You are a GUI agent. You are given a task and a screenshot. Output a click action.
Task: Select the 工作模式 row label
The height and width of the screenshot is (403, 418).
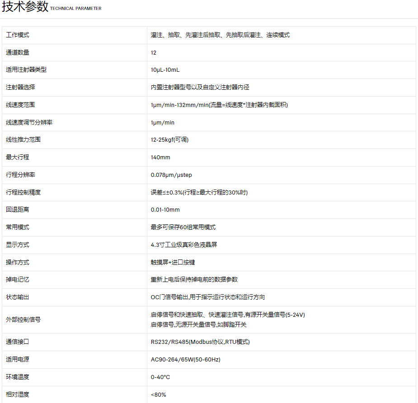tap(18, 35)
